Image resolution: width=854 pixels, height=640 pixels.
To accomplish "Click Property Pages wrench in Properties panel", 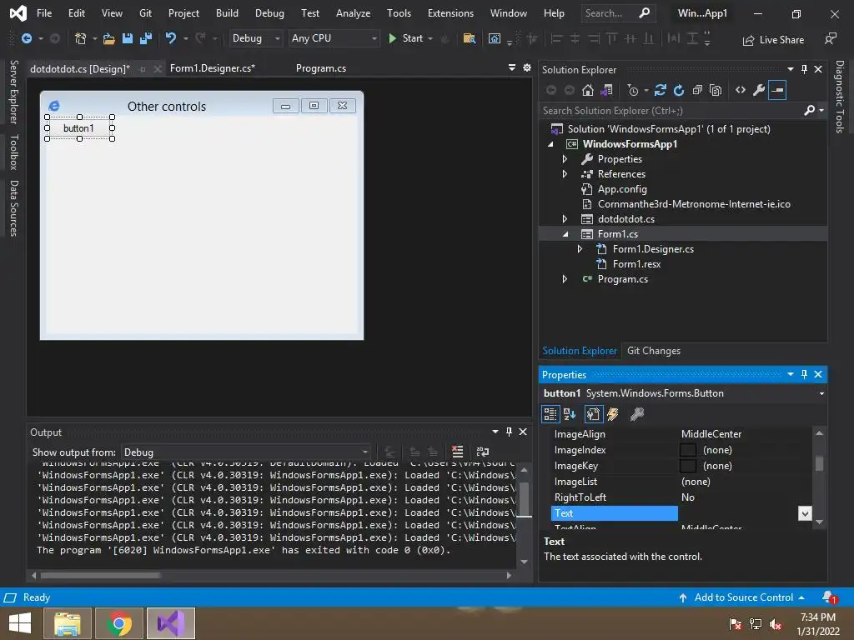I will point(636,414).
